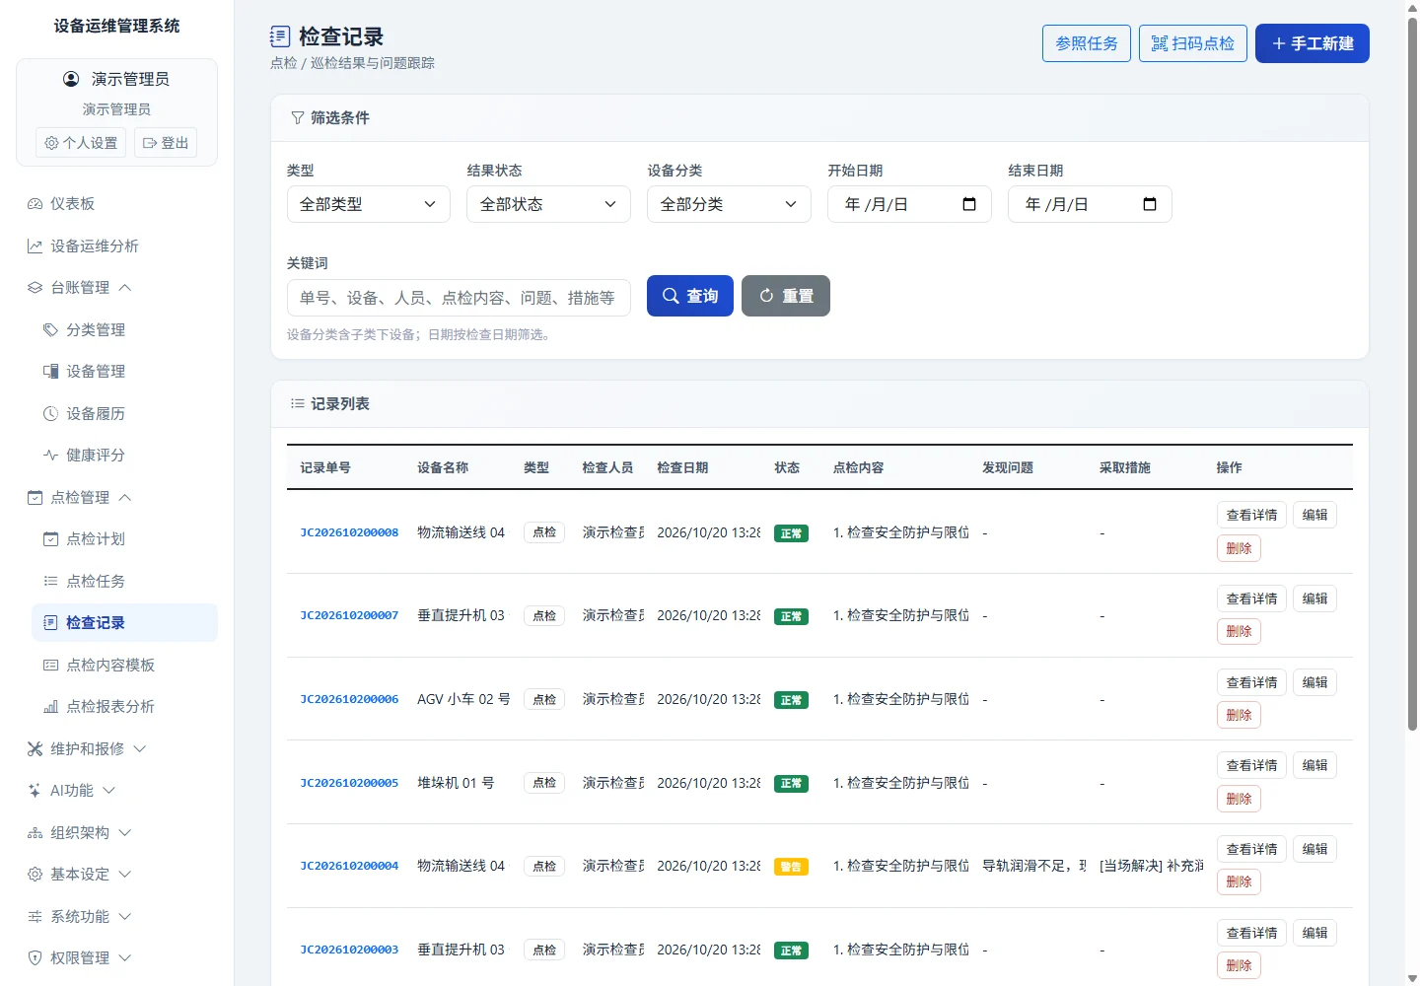Open 个人设置 personal settings
1420x986 pixels.
(81, 143)
